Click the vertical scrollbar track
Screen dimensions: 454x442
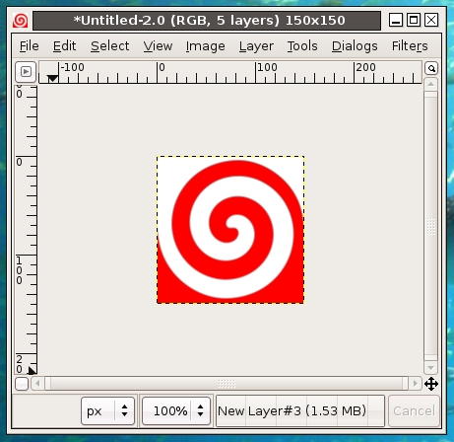(x=430, y=226)
